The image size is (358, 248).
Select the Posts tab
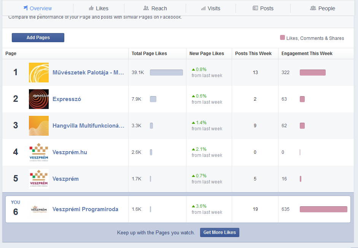tap(263, 8)
